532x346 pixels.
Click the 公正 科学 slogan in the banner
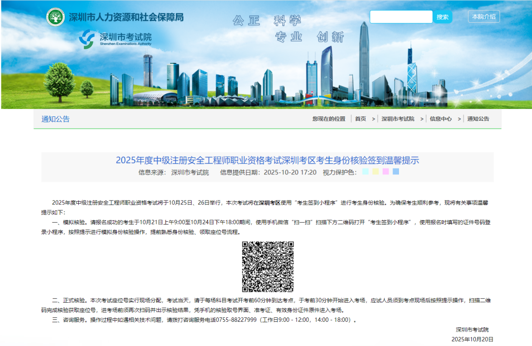[266, 21]
